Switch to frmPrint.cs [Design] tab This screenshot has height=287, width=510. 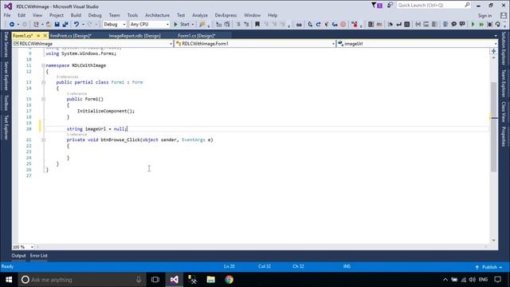click(71, 36)
